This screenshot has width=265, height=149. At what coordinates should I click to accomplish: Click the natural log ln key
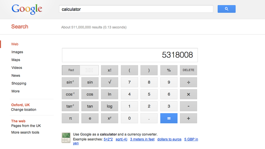click(110, 94)
